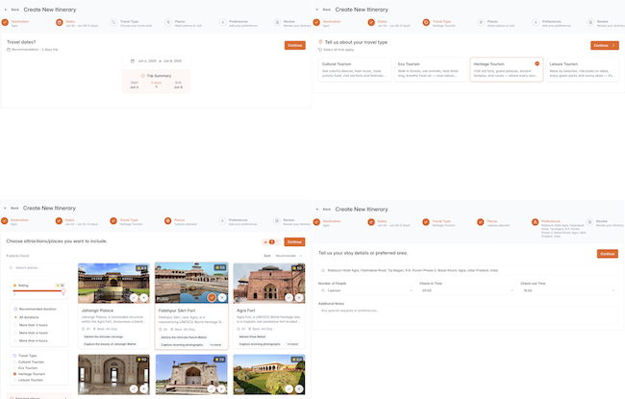Viewport: 625px width, 399px height.
Task: Select the Eco Tourism card
Action: 431,70
